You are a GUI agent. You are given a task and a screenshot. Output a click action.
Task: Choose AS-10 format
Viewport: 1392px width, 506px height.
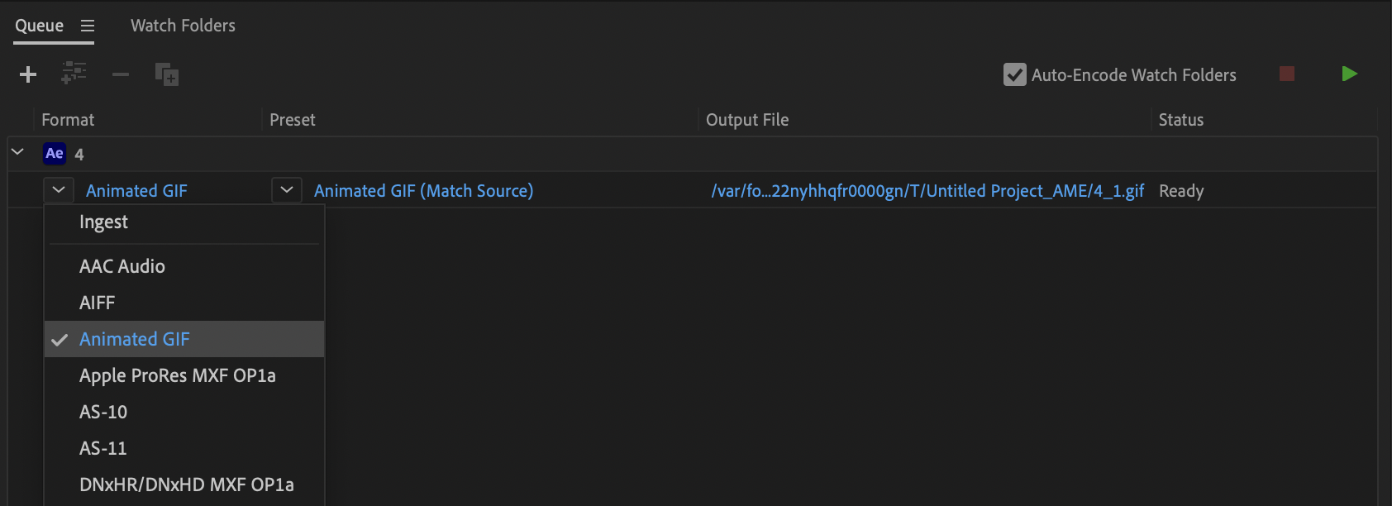[184, 412]
